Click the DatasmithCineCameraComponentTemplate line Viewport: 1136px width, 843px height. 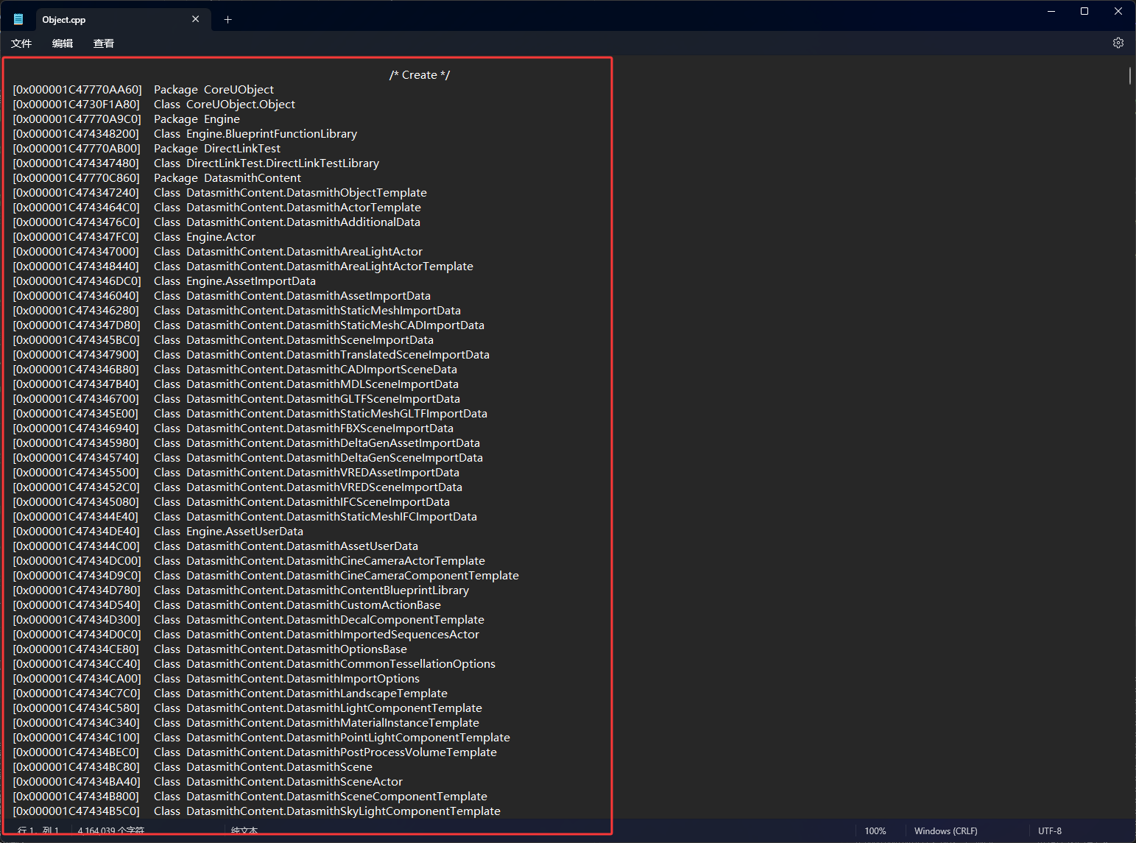[x=266, y=576]
